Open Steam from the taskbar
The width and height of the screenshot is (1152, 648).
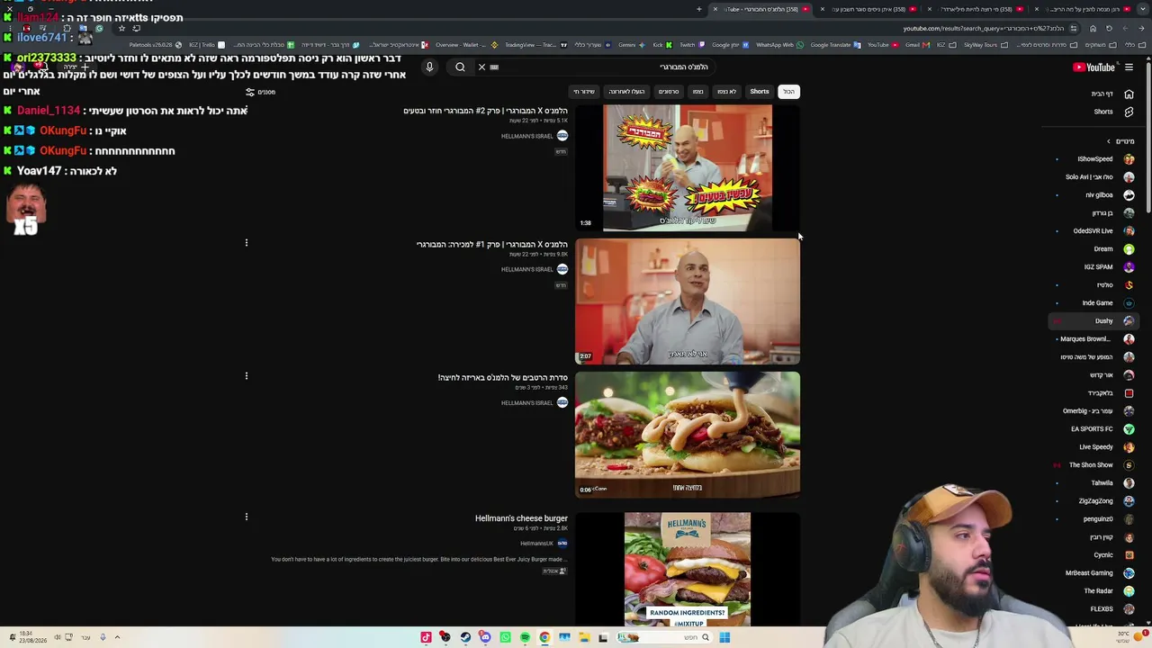pos(465,638)
